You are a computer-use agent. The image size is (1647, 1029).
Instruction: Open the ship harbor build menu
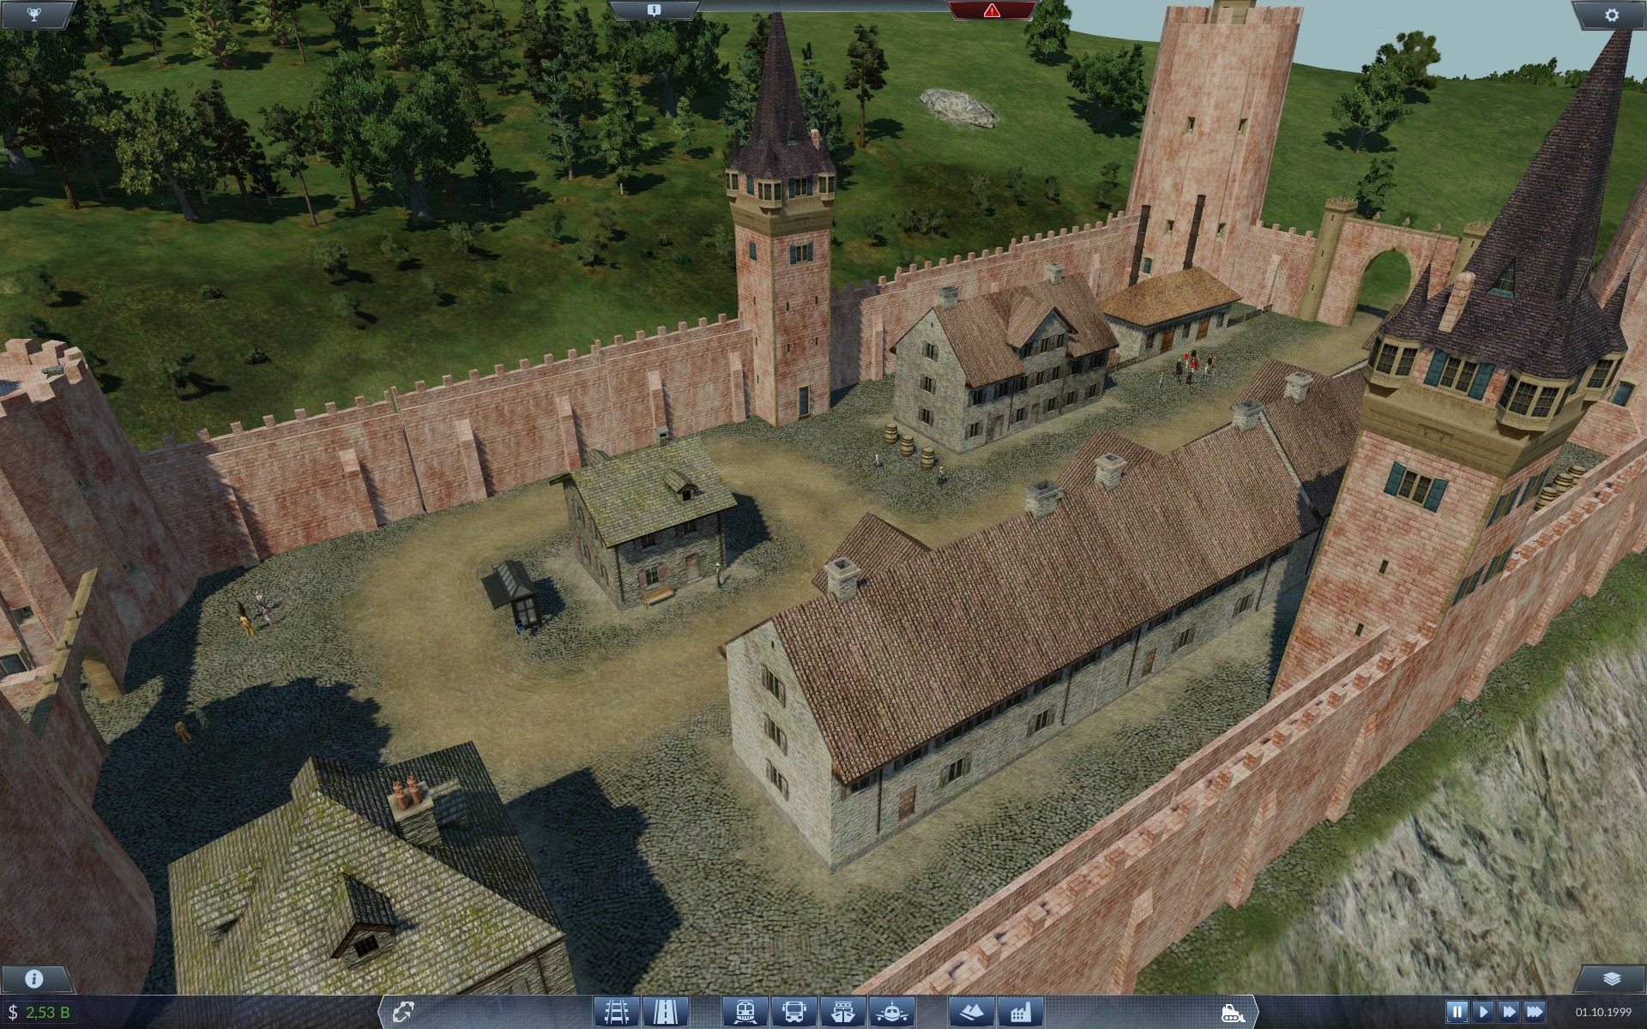click(x=842, y=1013)
